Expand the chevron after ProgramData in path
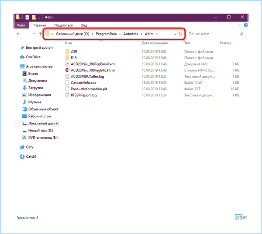Image resolution: width=262 pixels, height=234 pixels. click(x=120, y=34)
